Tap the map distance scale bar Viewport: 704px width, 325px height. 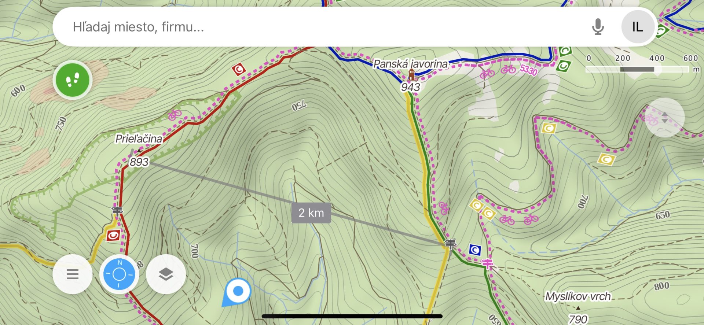pos(637,69)
